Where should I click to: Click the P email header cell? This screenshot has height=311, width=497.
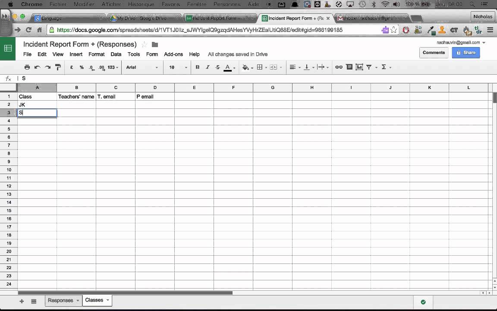coord(155,96)
